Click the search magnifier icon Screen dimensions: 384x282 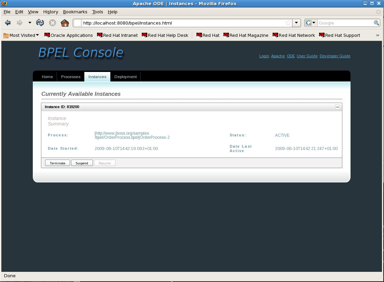(x=376, y=23)
